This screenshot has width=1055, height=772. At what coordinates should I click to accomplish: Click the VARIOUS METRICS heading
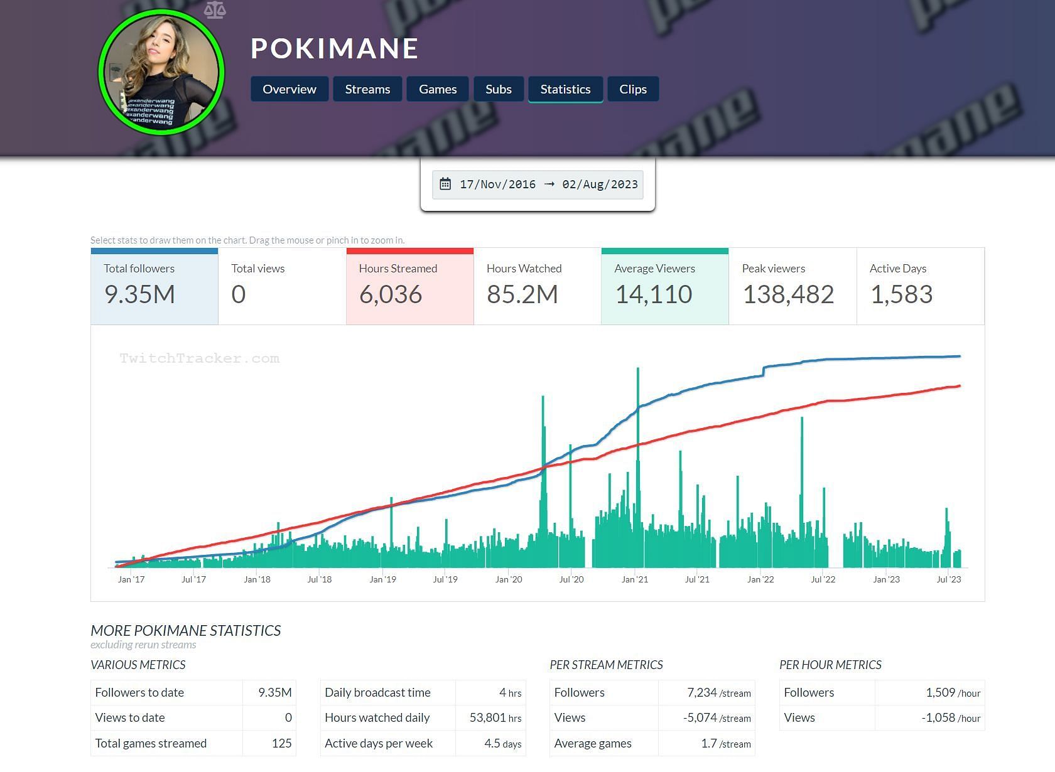coord(138,665)
